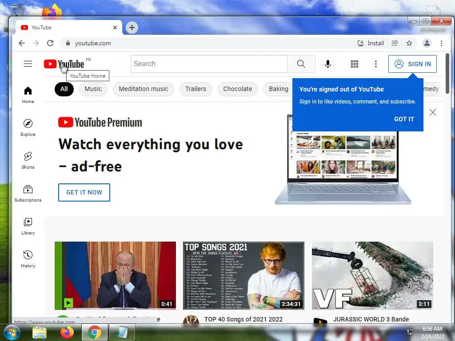Click GOT IT in the popup
The image size is (455, 341).
click(404, 119)
